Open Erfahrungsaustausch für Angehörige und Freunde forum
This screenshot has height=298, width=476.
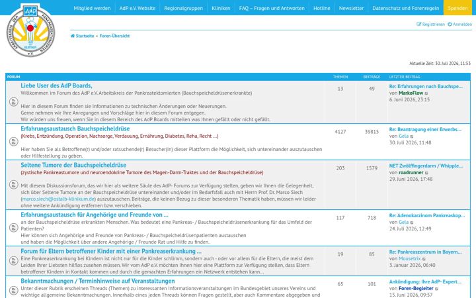95,215
